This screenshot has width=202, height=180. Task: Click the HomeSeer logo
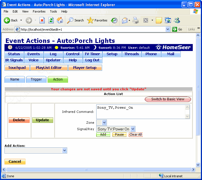pos(173,47)
